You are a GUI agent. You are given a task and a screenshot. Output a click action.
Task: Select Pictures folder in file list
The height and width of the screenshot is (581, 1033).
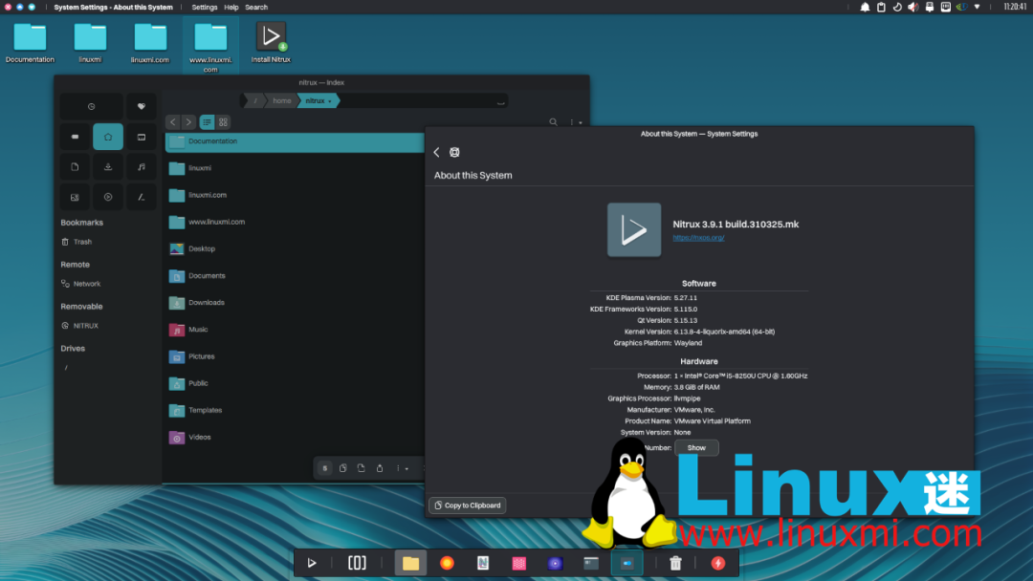[x=295, y=356]
